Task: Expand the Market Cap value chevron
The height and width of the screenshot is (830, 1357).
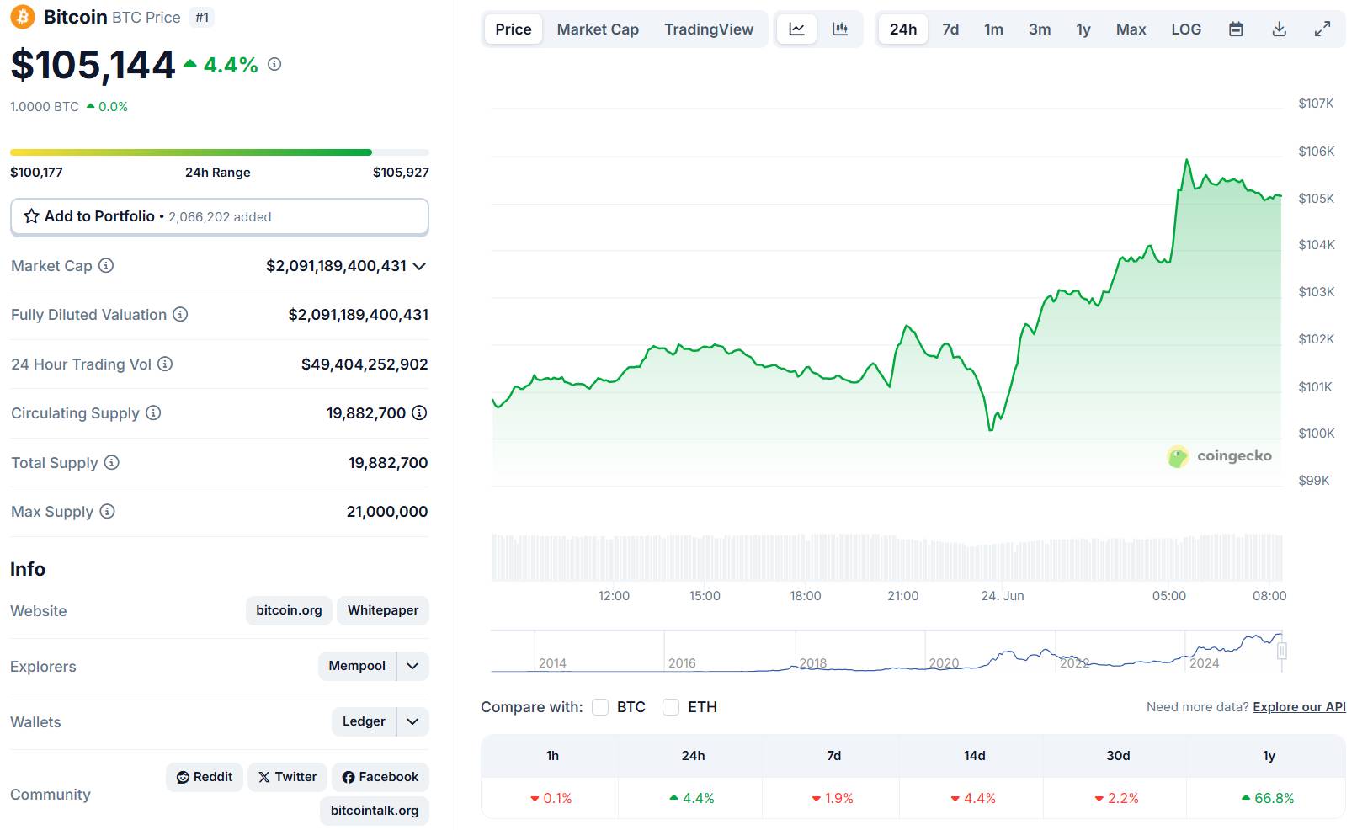Action: [x=419, y=266]
